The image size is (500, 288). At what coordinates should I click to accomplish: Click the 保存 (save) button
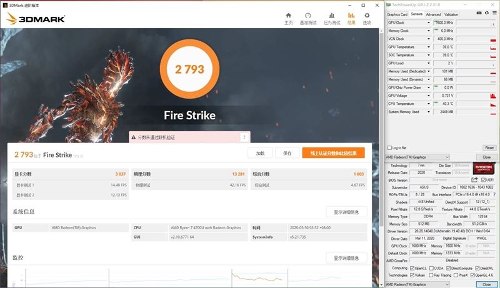(287, 153)
